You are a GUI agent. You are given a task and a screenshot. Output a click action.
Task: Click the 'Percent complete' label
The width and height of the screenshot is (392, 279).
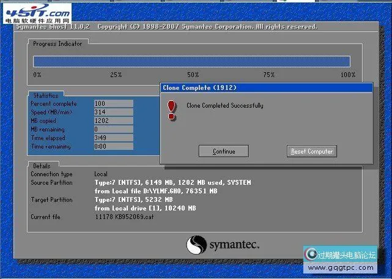click(x=54, y=103)
